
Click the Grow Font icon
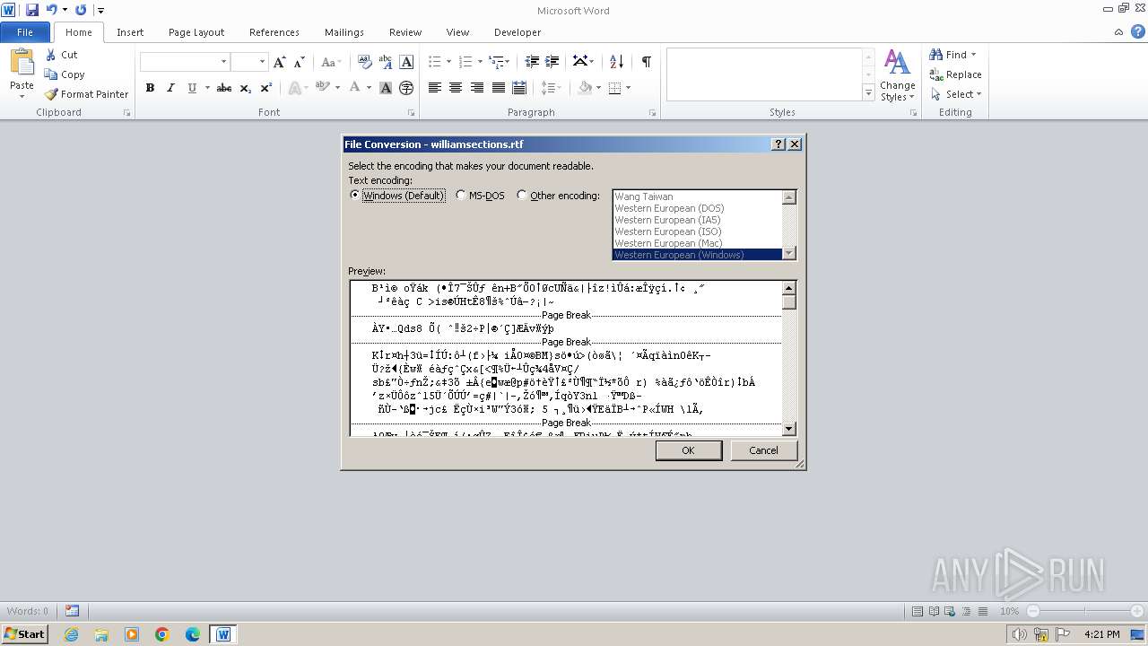click(x=280, y=62)
